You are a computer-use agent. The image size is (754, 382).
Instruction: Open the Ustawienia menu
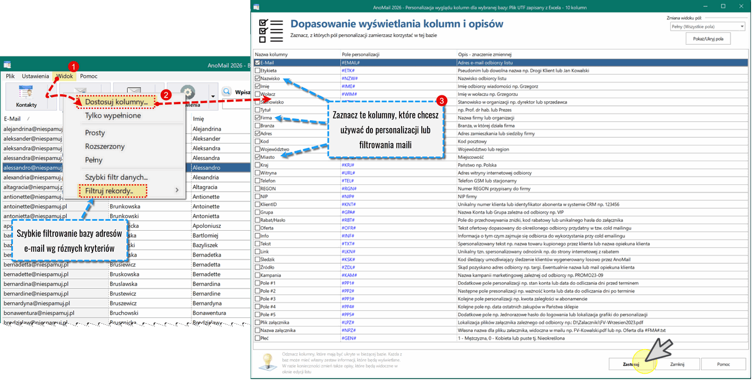click(x=35, y=76)
